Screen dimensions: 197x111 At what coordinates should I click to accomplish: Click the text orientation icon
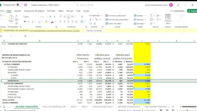click(x=73, y=17)
